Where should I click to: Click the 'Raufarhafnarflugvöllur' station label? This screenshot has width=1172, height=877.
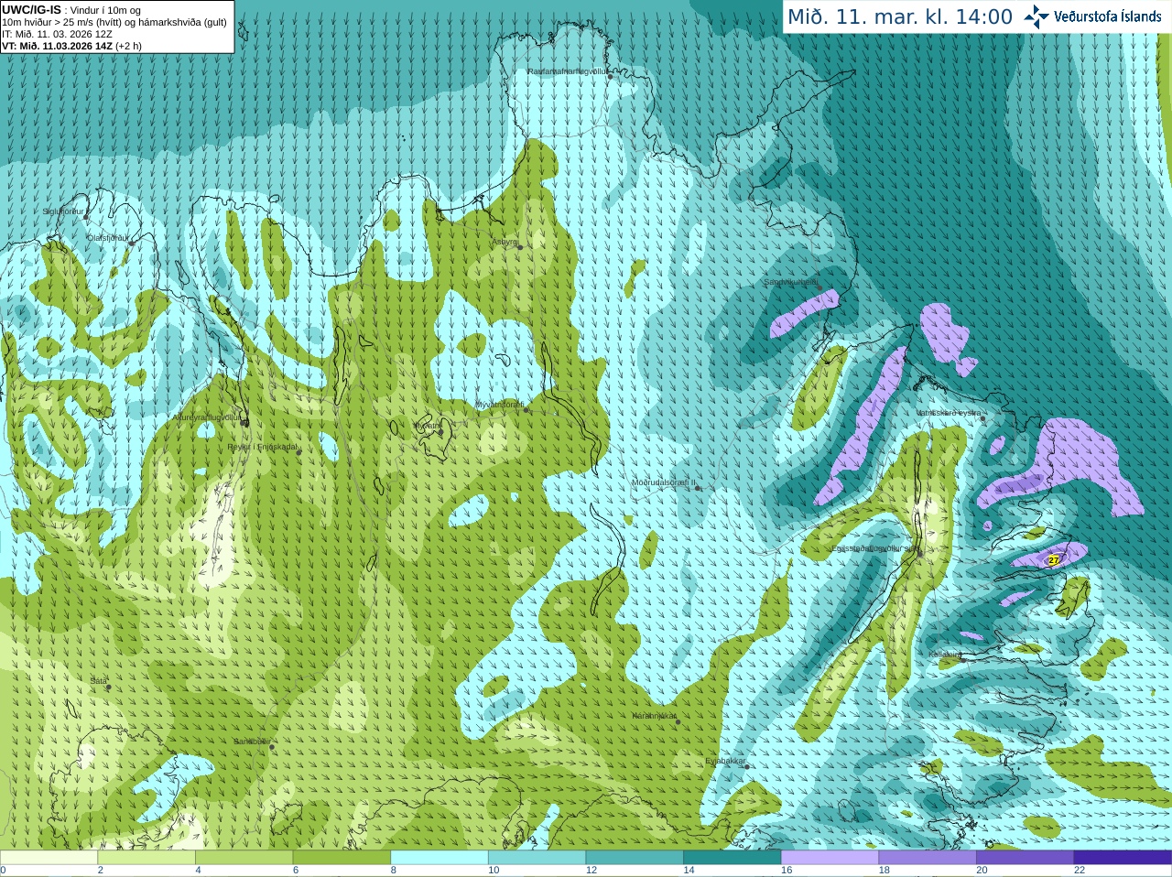[x=567, y=70]
